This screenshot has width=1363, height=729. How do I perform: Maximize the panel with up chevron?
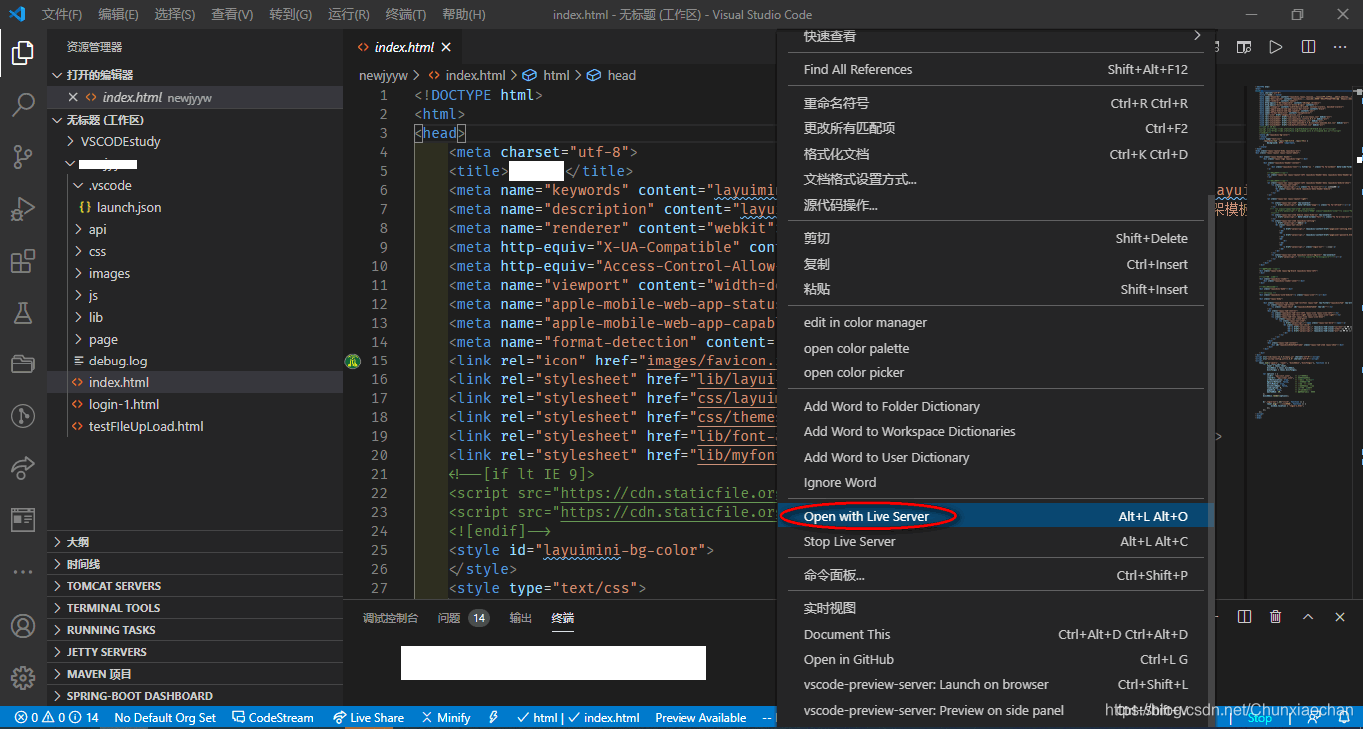pos(1308,617)
